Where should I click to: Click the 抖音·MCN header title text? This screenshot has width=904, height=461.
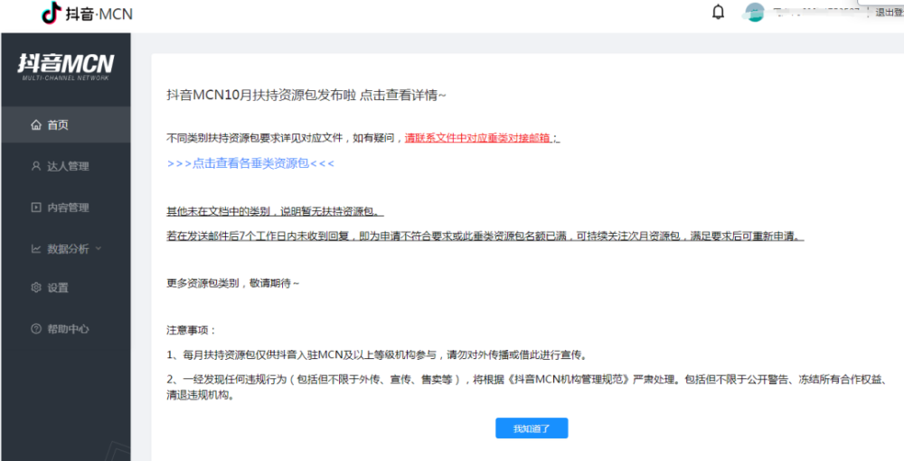click(99, 14)
